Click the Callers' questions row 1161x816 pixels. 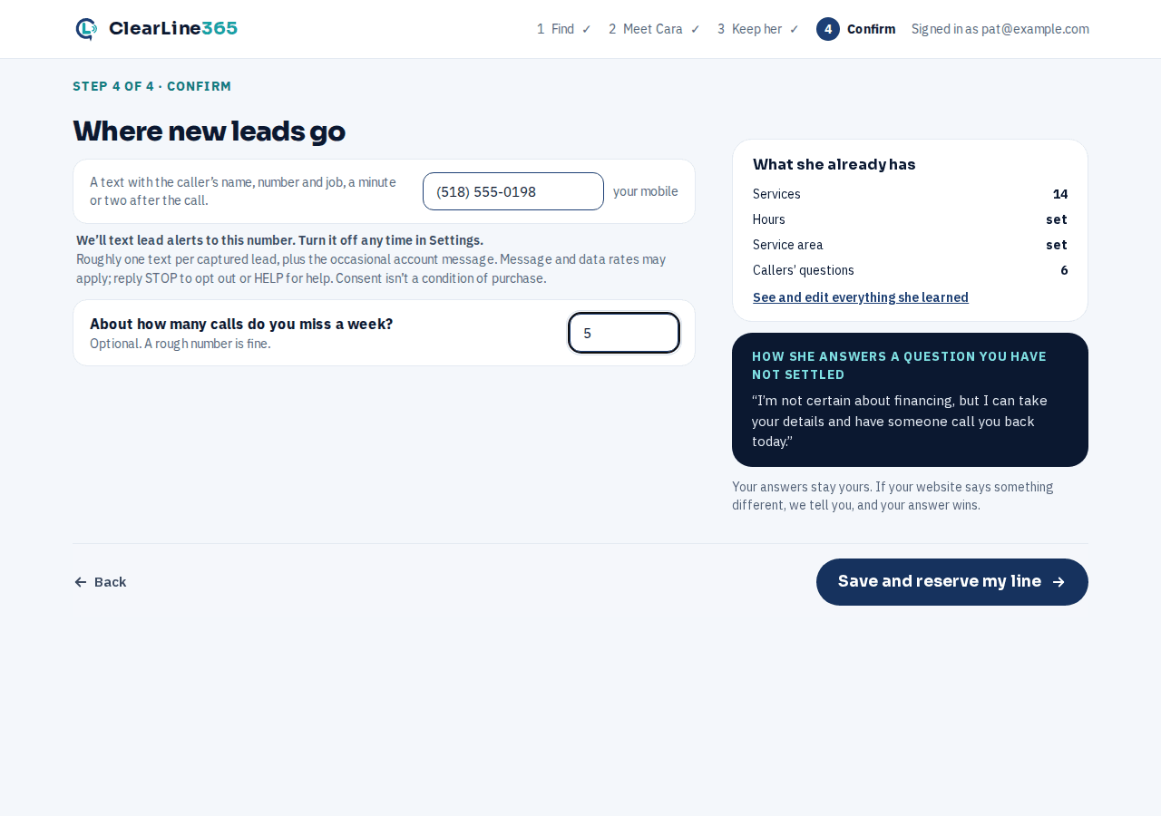[x=910, y=270]
